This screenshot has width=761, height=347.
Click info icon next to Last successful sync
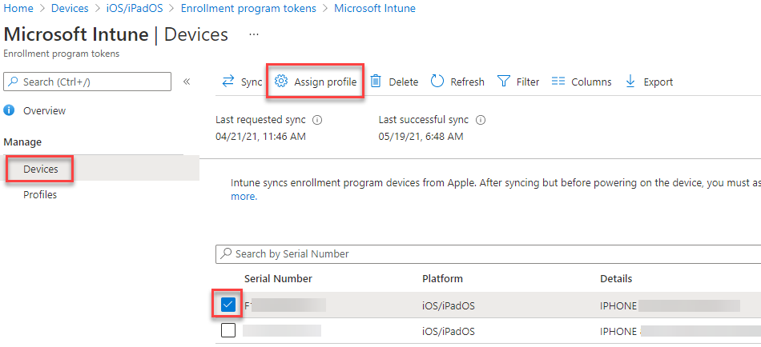(481, 120)
